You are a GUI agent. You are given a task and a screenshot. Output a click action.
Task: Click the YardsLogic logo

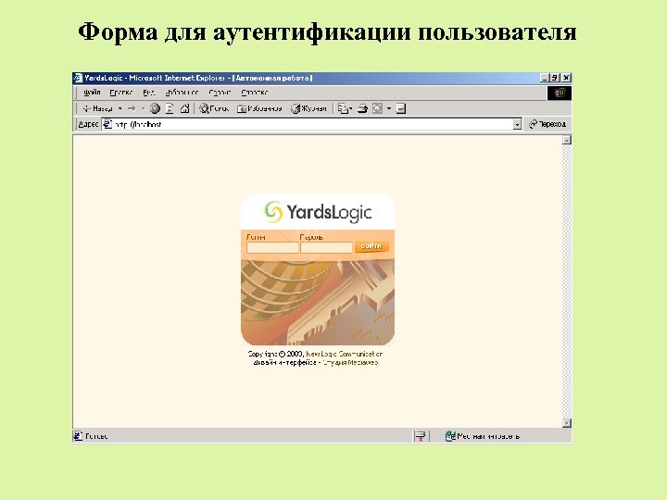pyautogui.click(x=318, y=212)
